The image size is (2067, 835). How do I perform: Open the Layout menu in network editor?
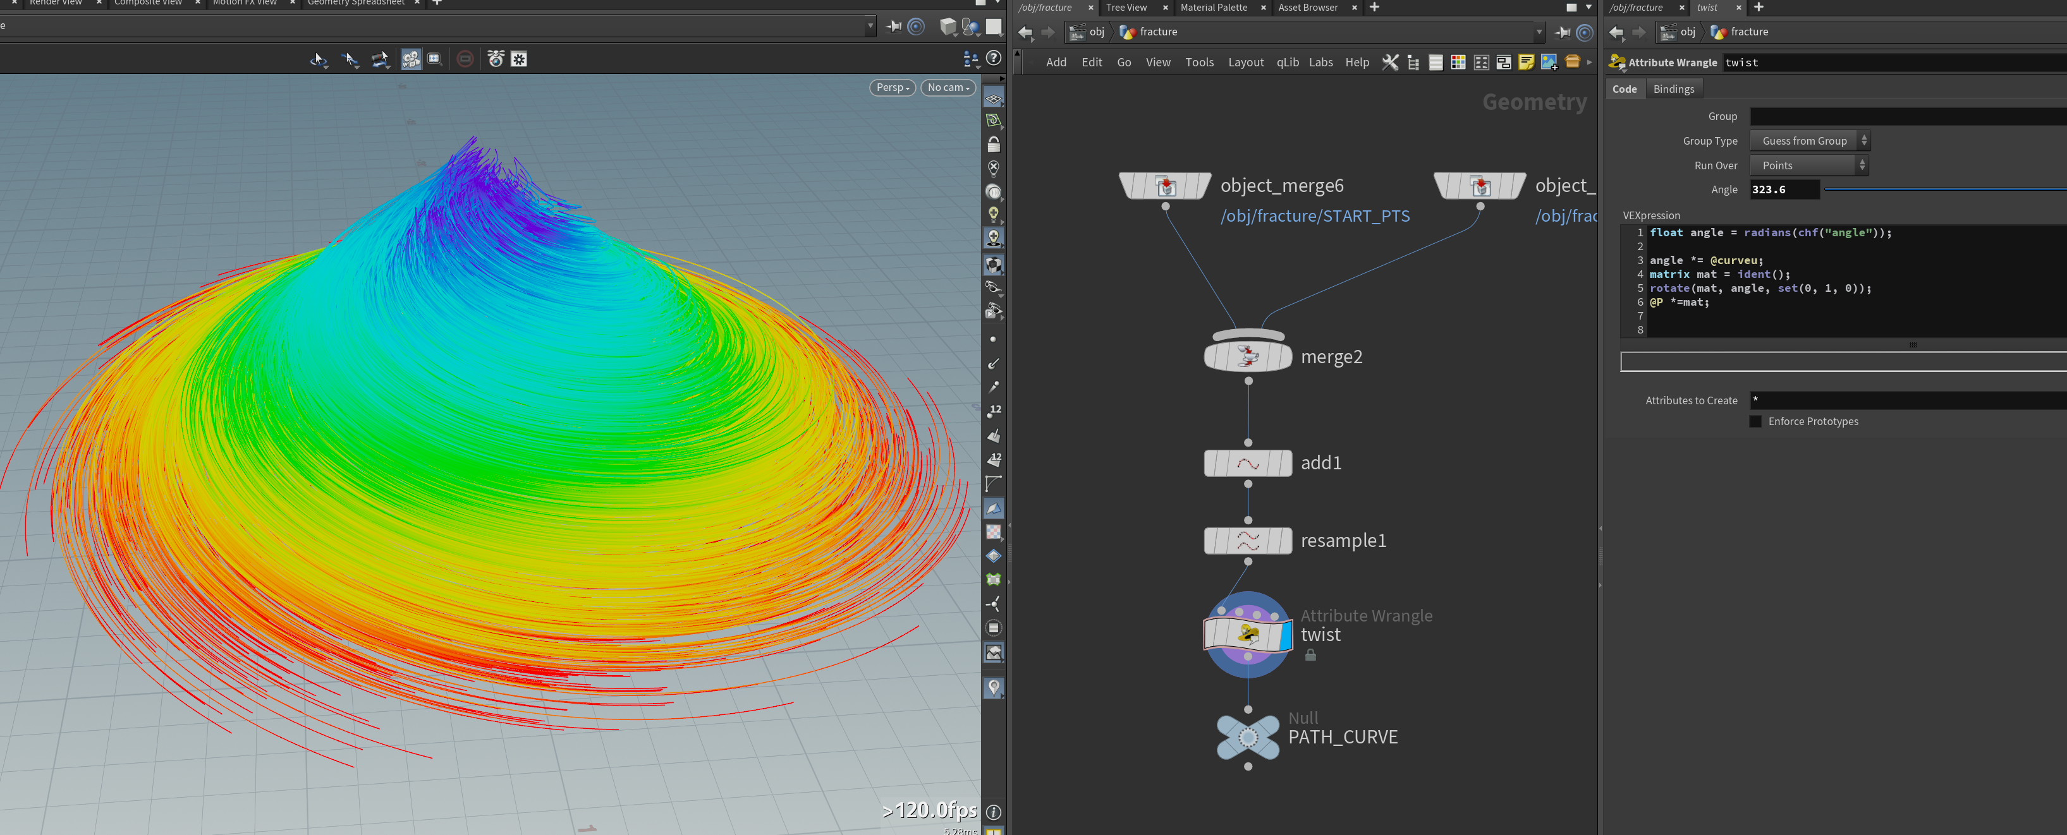(1245, 62)
